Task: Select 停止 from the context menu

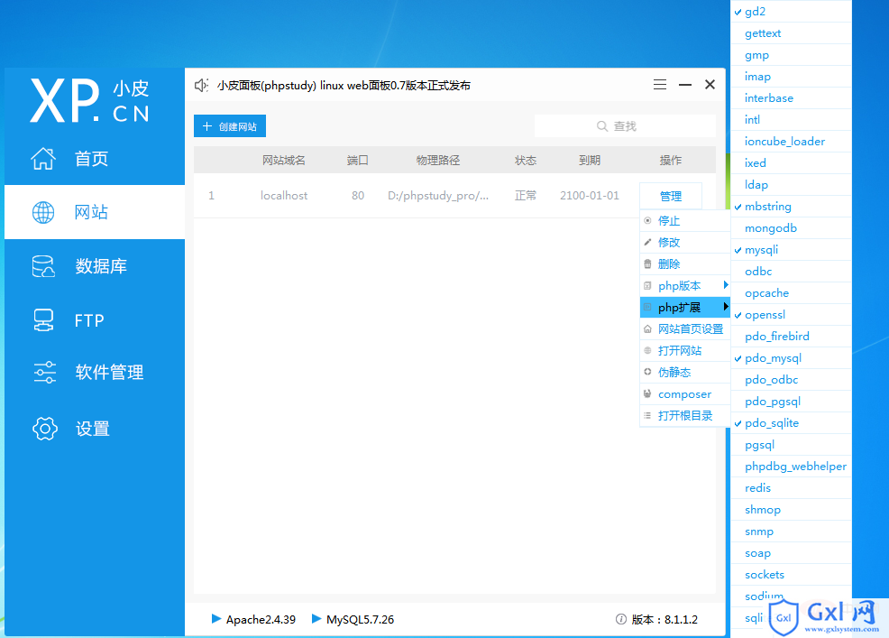Action: point(685,221)
